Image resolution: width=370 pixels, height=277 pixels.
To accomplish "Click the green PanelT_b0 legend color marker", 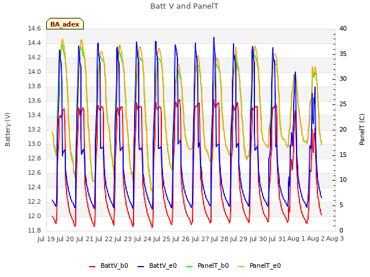I will 190,267.
